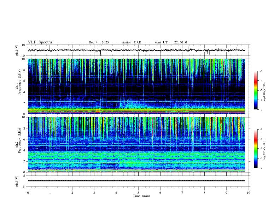
Task: Click the ch.1 "Frequency (kHz)" axis label
Action: (19, 82)
